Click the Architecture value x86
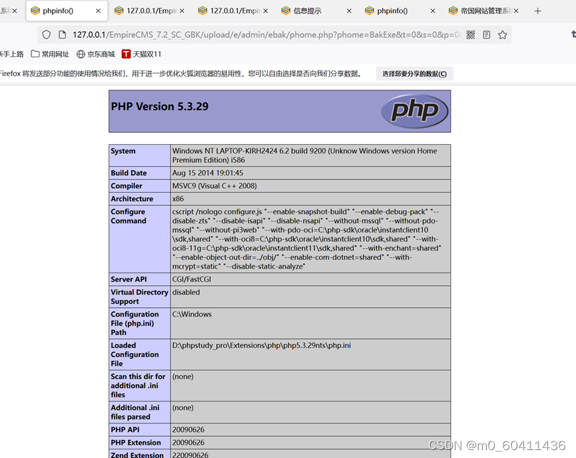Image resolution: width=576 pixels, height=458 pixels. tap(178, 199)
